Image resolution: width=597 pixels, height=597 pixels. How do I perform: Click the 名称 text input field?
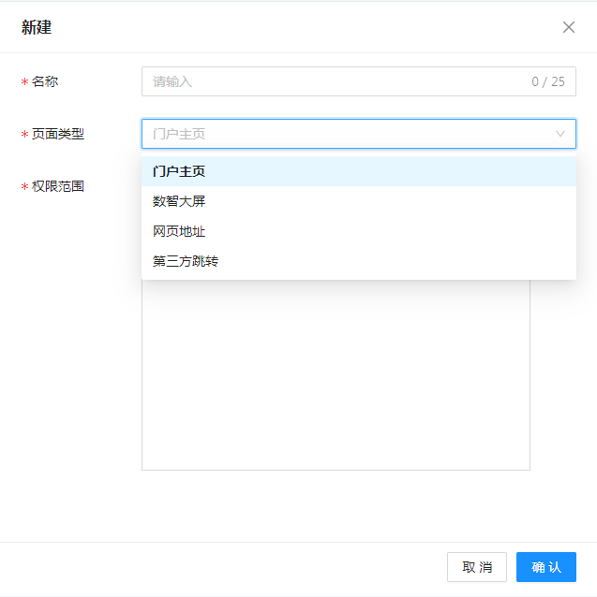tap(328, 81)
